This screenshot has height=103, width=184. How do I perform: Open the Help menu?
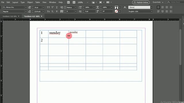pyautogui.click(x=61, y=2)
